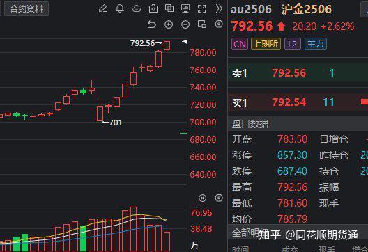Click the 700.00 price axis label
Image resolution: width=368 pixels, height=252 pixels.
(203, 122)
